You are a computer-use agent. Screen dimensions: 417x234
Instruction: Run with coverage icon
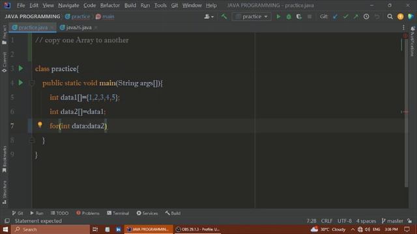coord(299,16)
